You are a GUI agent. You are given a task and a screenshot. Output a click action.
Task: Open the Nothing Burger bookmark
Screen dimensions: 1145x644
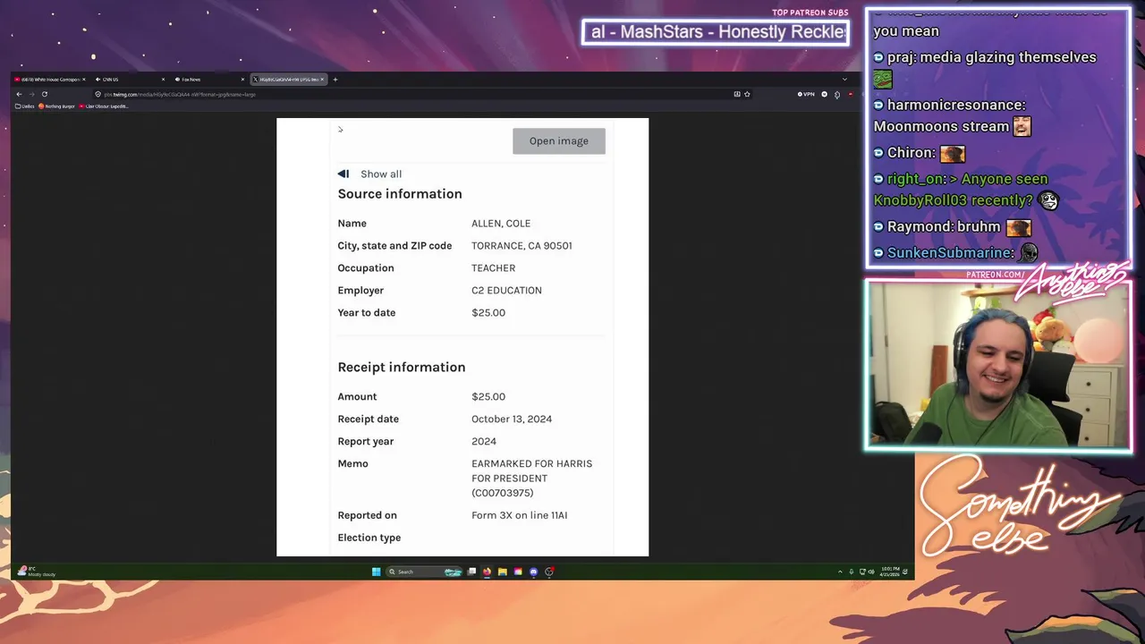point(57,106)
